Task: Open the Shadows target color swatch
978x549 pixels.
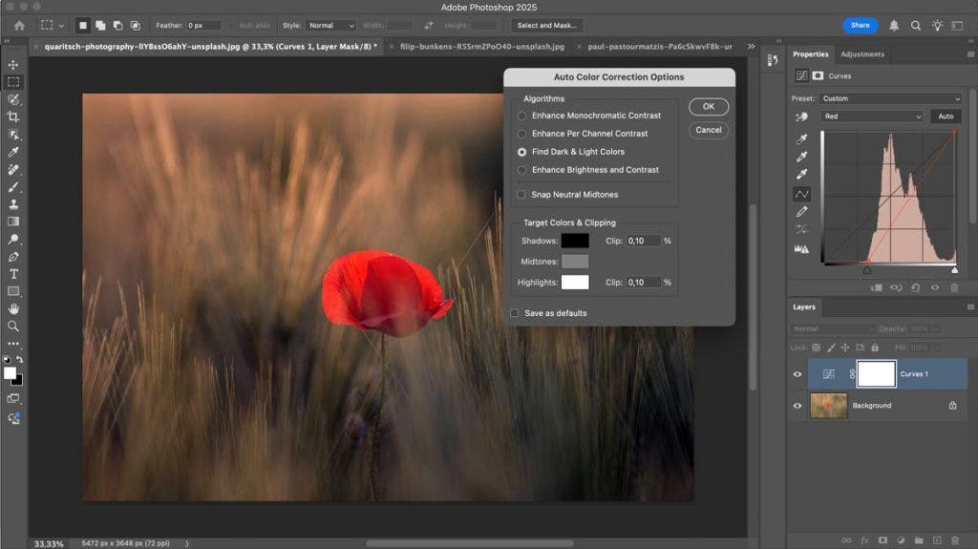Action: [x=574, y=241]
